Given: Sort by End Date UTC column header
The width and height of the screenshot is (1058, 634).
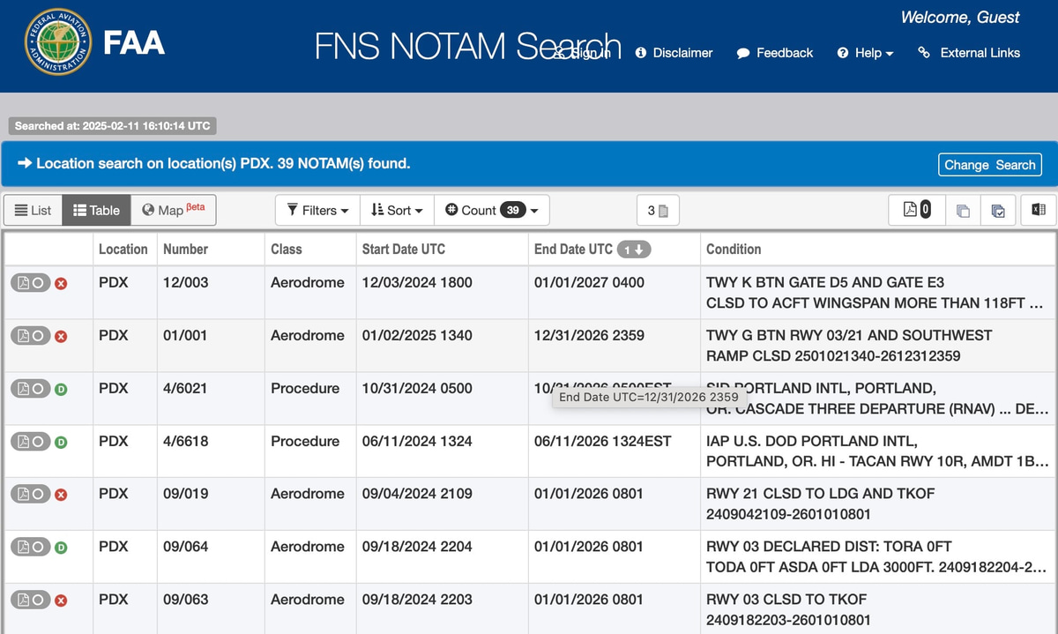Looking at the screenshot, I should coord(573,250).
